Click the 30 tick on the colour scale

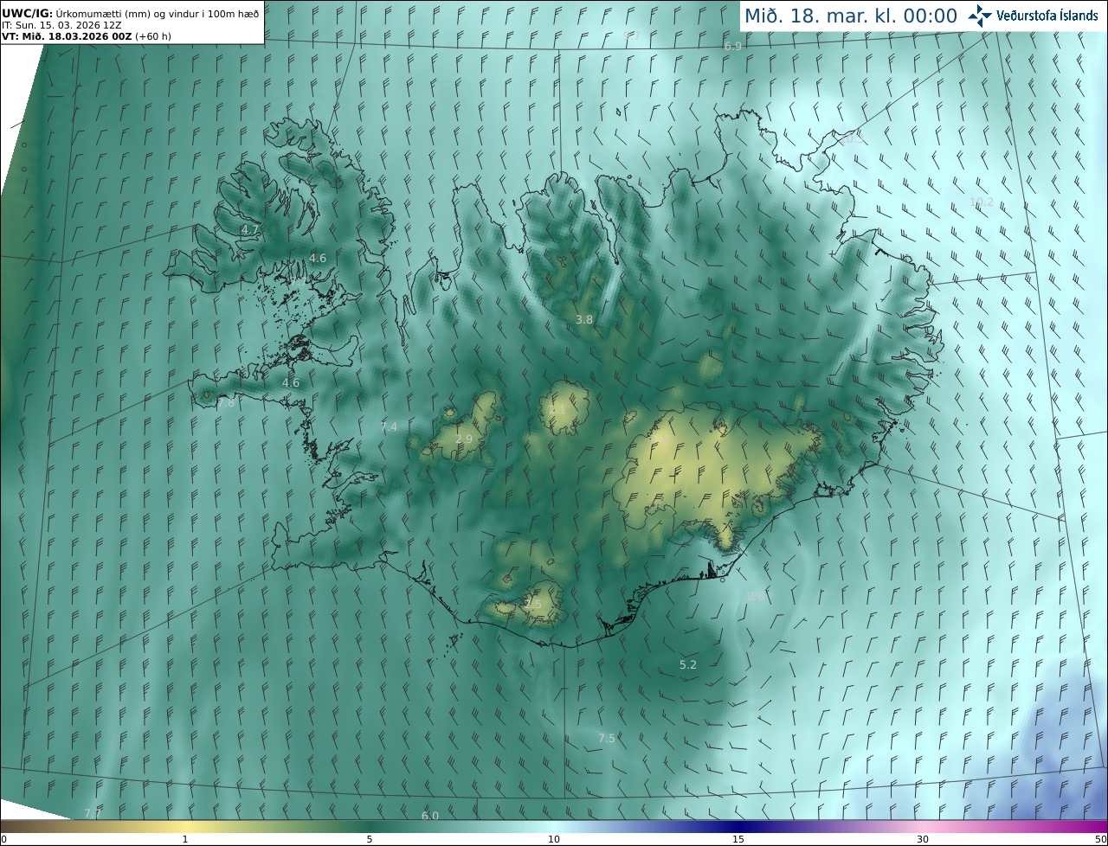point(923,839)
